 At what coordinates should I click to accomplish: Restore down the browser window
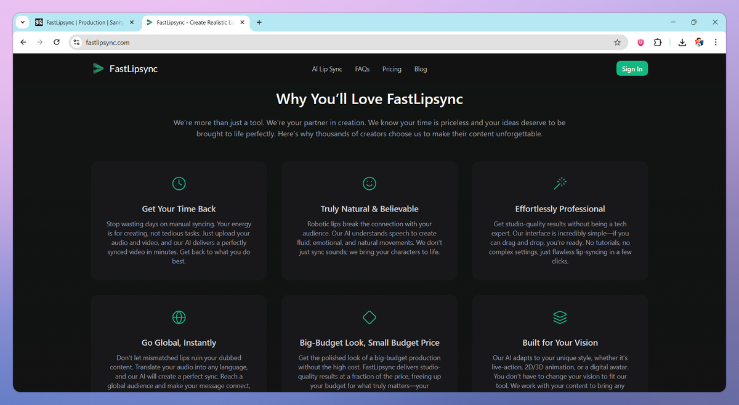(693, 22)
